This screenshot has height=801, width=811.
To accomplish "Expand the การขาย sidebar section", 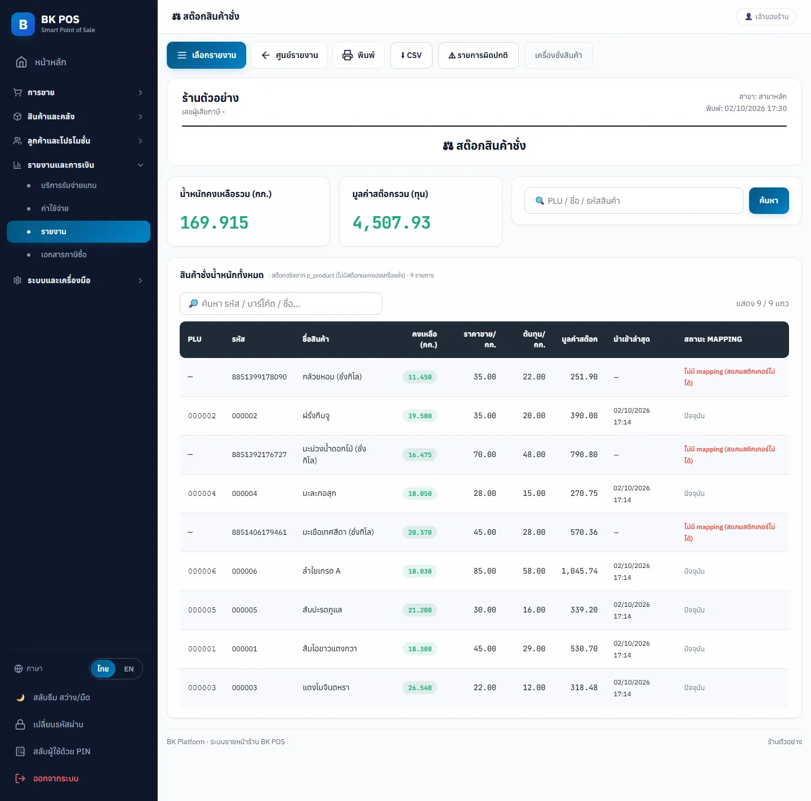I will click(x=78, y=92).
